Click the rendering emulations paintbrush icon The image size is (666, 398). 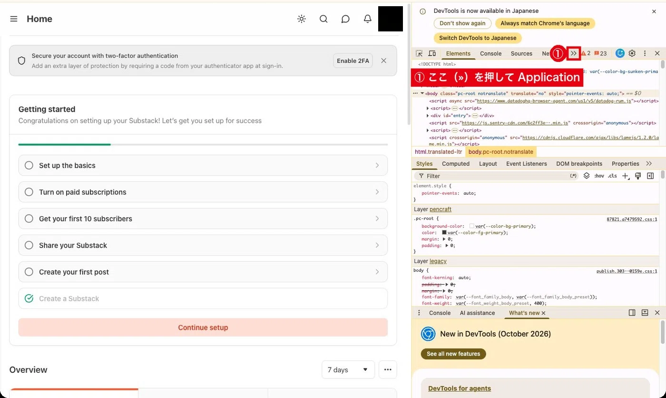click(638, 176)
